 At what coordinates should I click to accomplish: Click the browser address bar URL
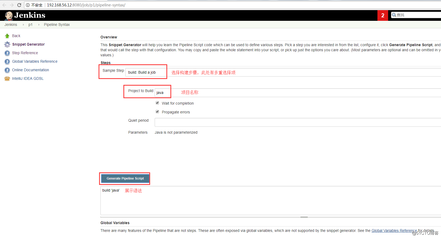pyautogui.click(x=86, y=5)
